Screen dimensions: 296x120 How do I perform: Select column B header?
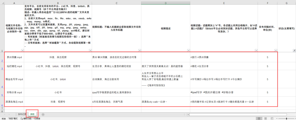(58, 3)
